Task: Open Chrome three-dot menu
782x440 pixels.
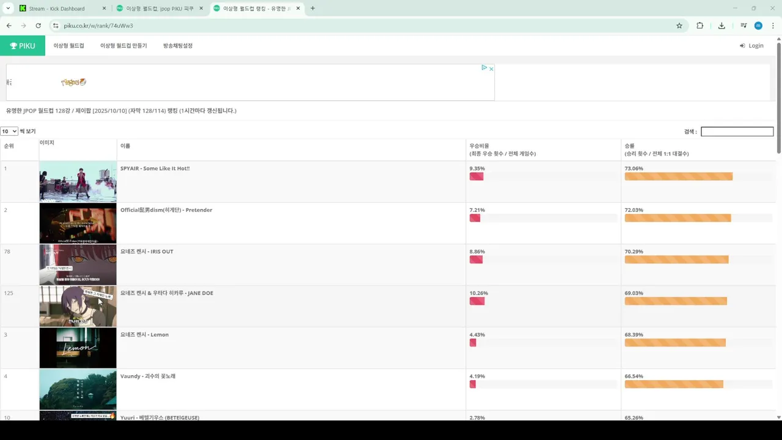Action: [773, 26]
